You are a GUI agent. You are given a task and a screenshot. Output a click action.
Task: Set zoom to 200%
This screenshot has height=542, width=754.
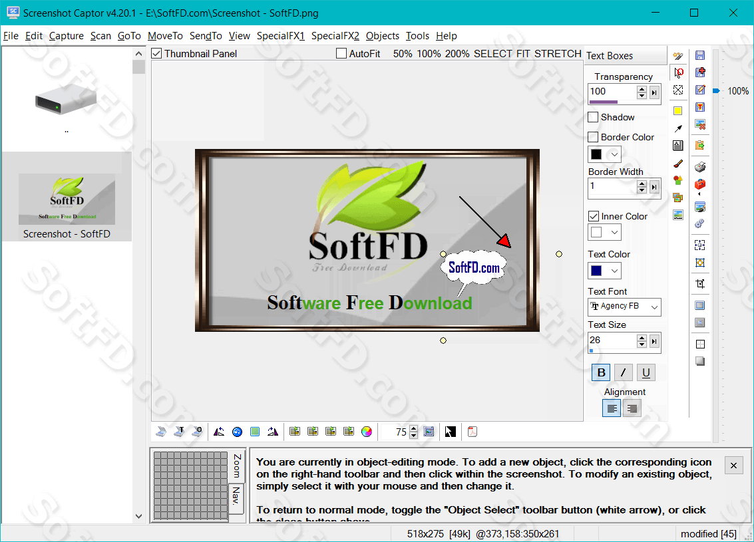(x=457, y=54)
